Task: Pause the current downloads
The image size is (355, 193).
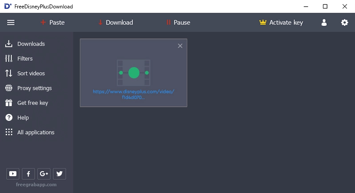Action: (x=178, y=23)
